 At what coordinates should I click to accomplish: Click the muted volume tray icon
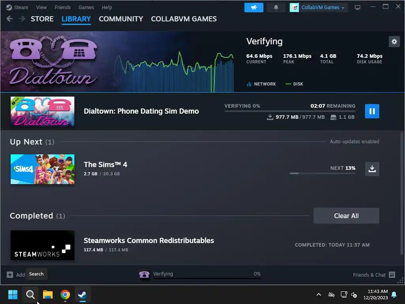(x=354, y=294)
